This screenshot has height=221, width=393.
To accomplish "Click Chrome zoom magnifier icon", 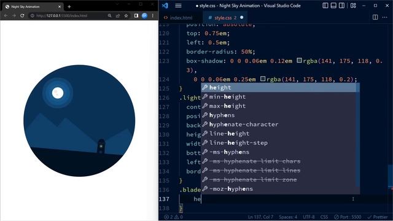I will [109, 15].
